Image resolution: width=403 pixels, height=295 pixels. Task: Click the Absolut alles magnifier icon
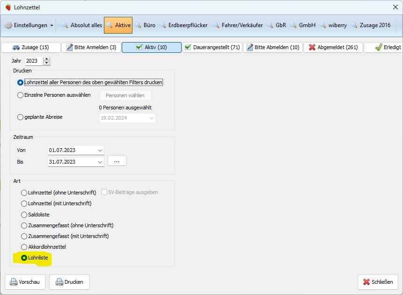pos(65,25)
